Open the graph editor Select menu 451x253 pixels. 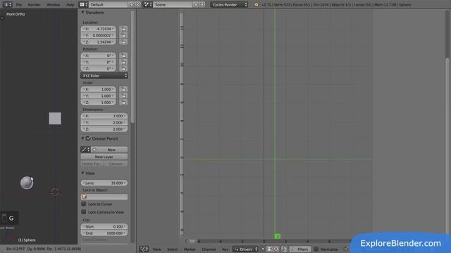[x=173, y=249]
